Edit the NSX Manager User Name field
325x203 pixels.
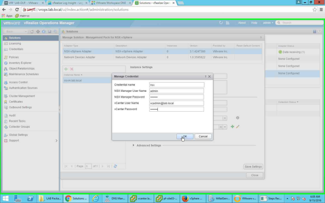coord(176,91)
